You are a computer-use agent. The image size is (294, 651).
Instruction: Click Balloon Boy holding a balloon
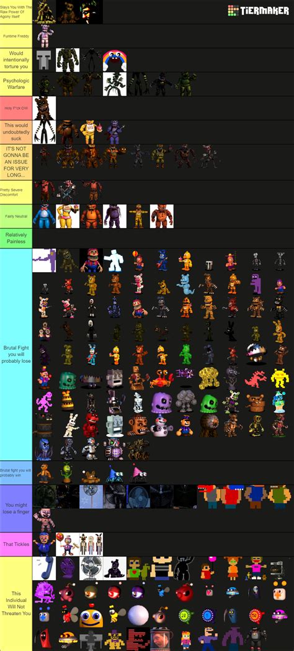tap(68, 545)
